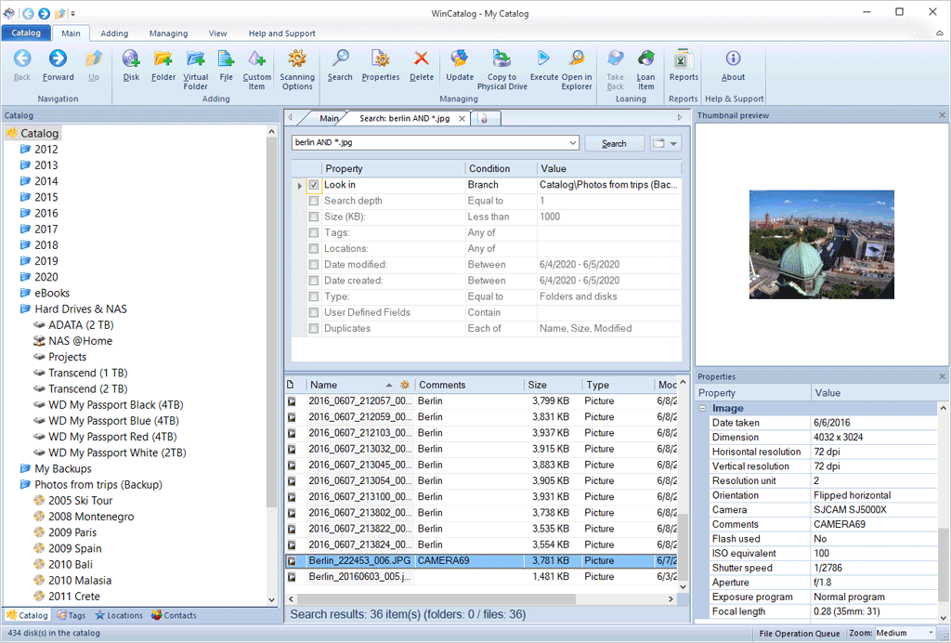
Task: Enable the Date modified filter
Action: (313, 264)
